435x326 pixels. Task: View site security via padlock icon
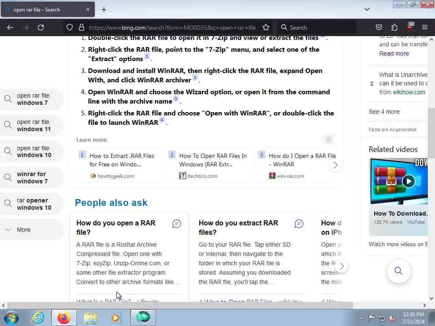pyautogui.click(x=81, y=28)
